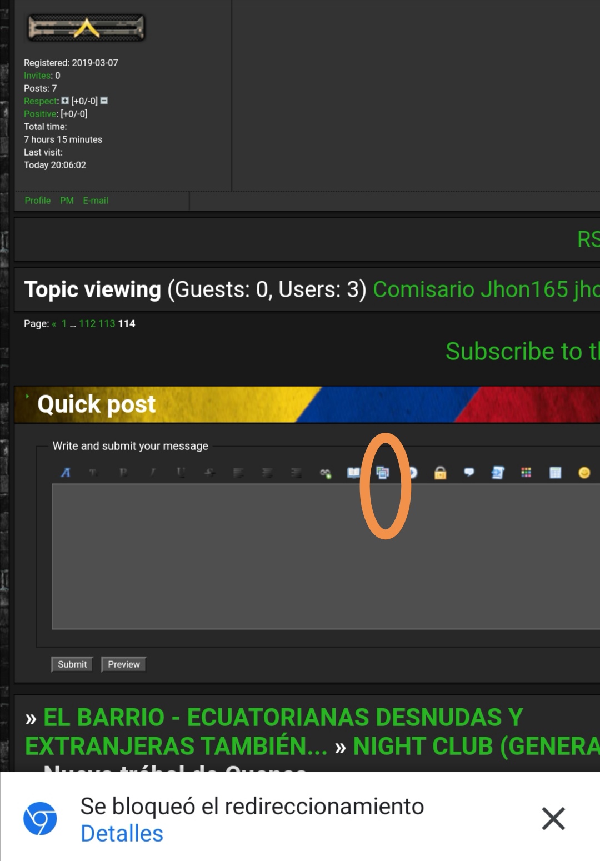Click the text size T icon

coord(93,473)
